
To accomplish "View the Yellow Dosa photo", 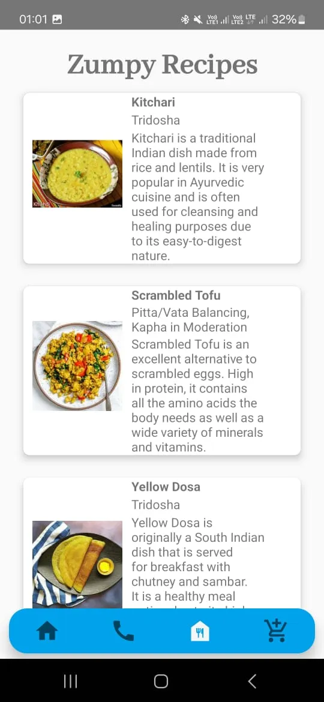I will [77, 564].
